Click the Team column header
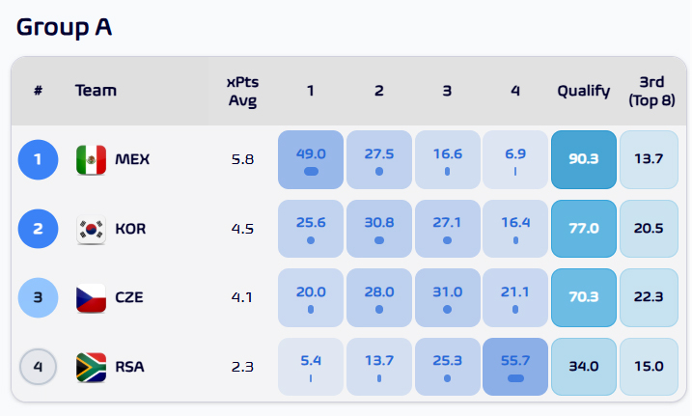692x416 pixels. click(96, 92)
